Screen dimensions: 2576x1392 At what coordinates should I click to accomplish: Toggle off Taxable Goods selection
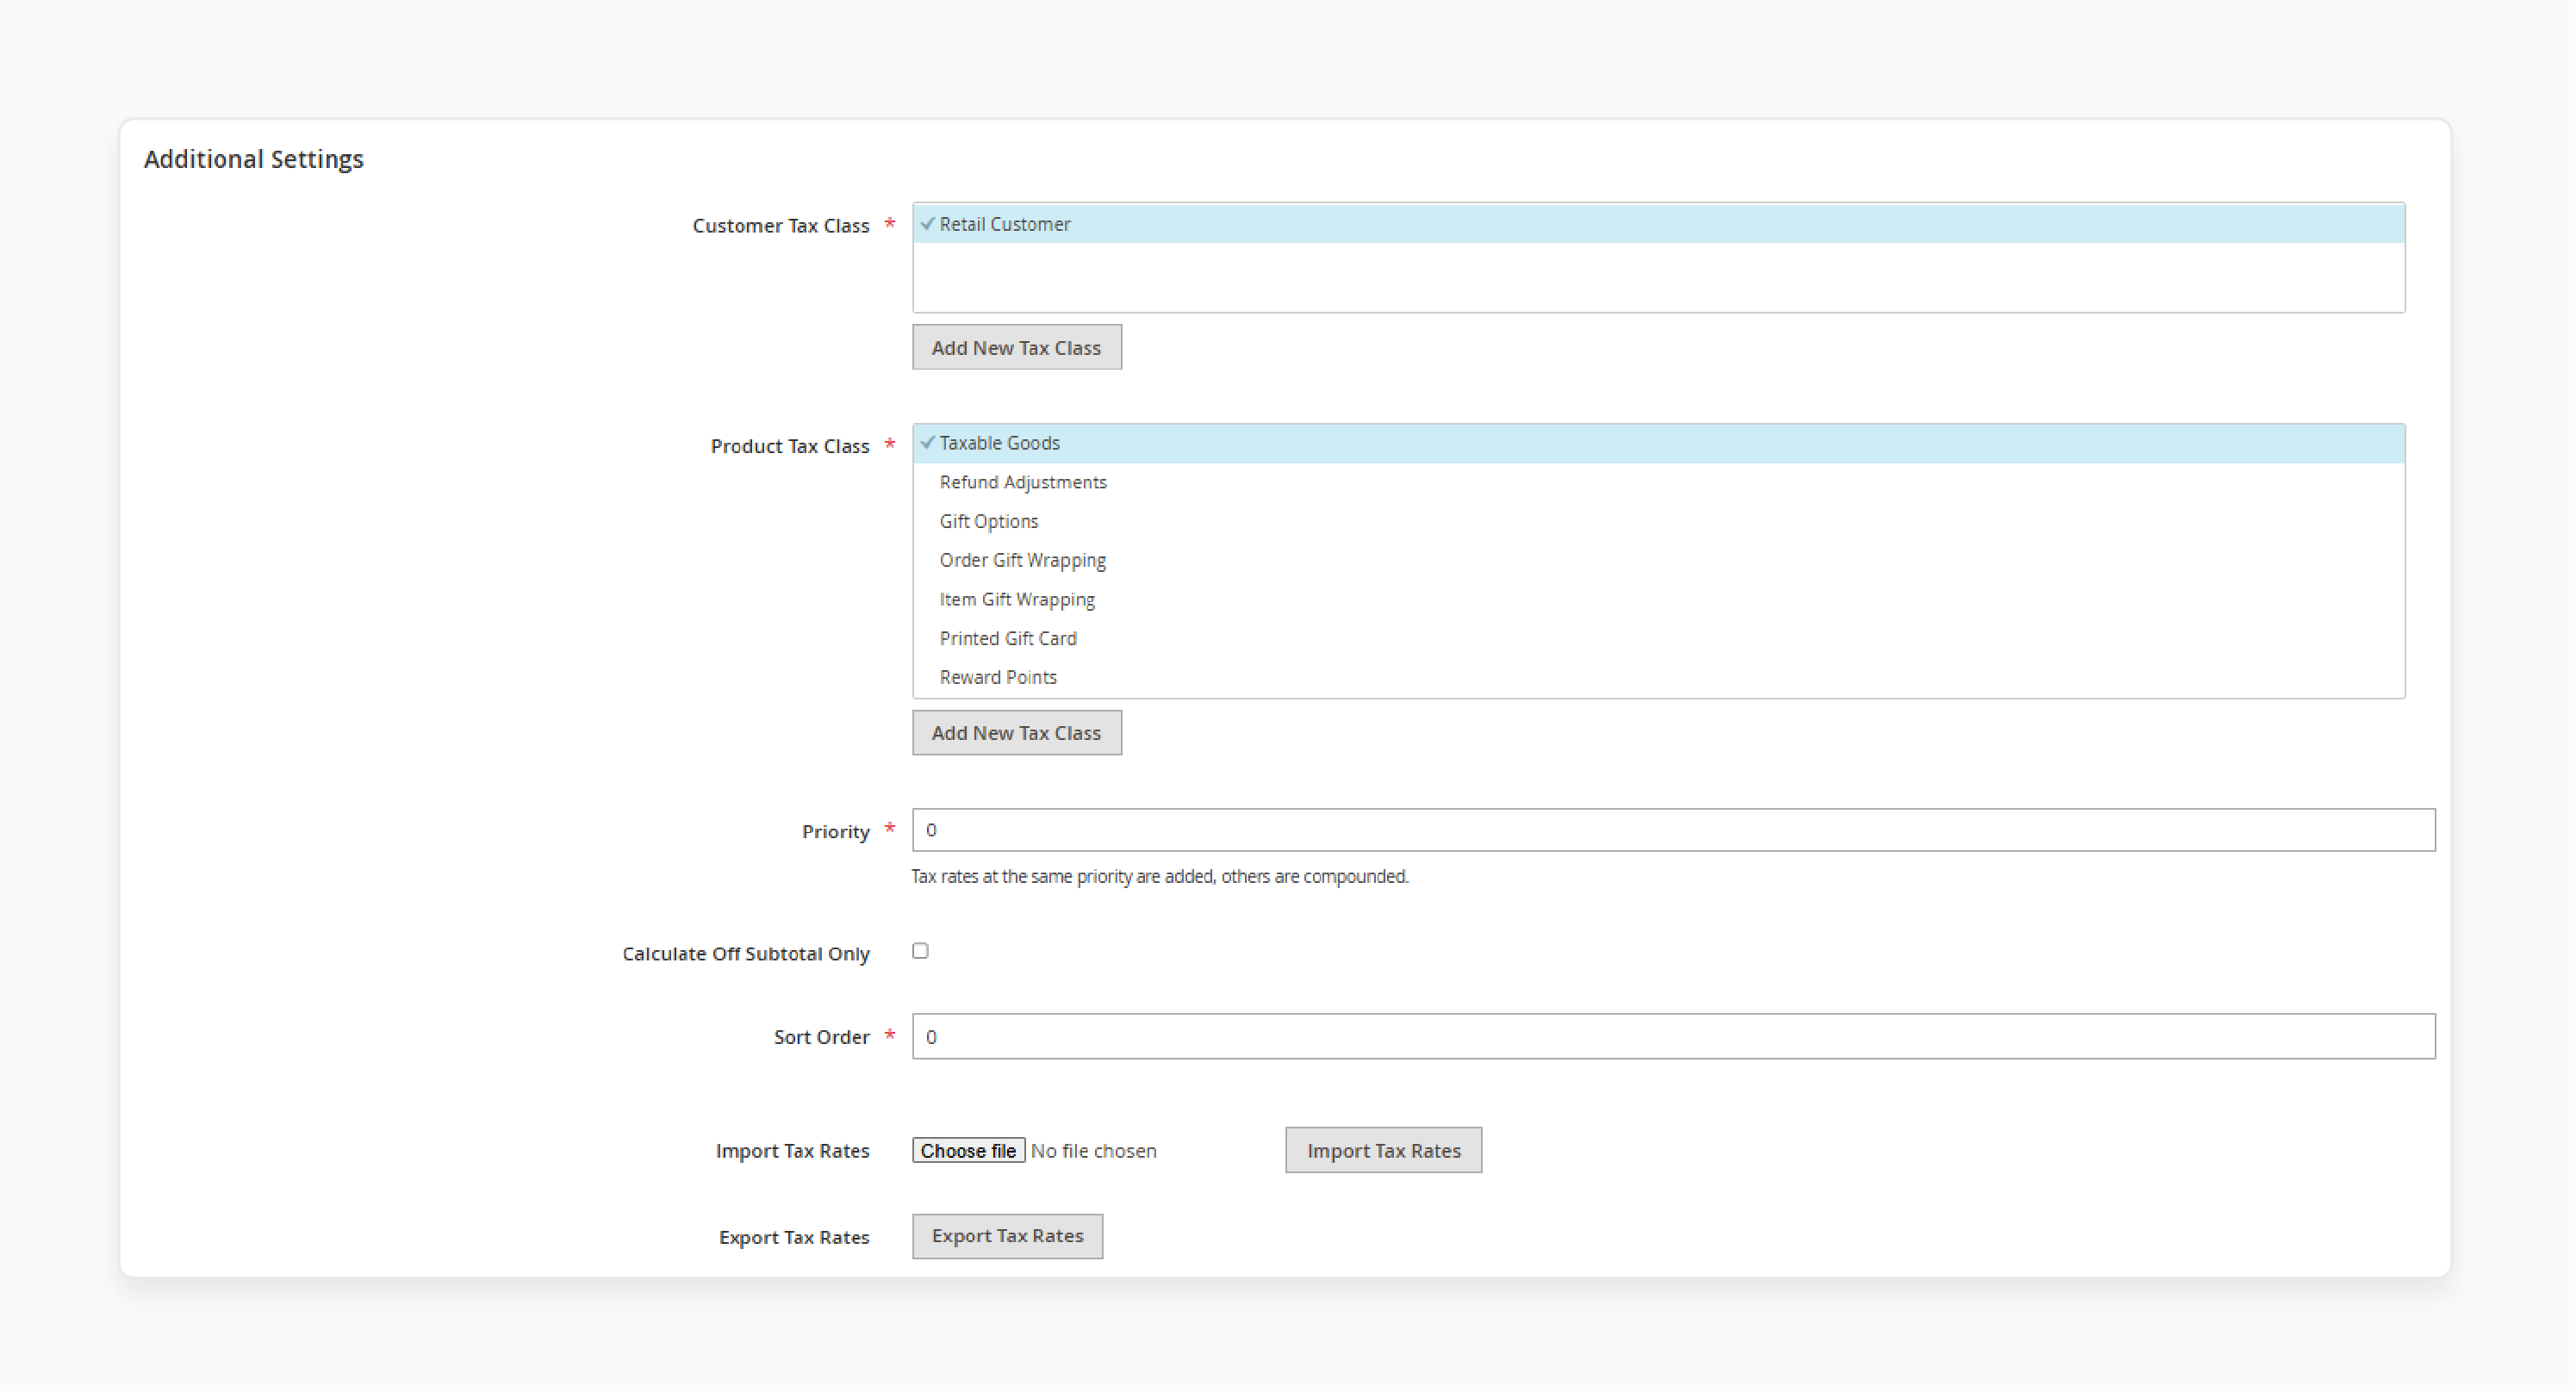coord(999,442)
